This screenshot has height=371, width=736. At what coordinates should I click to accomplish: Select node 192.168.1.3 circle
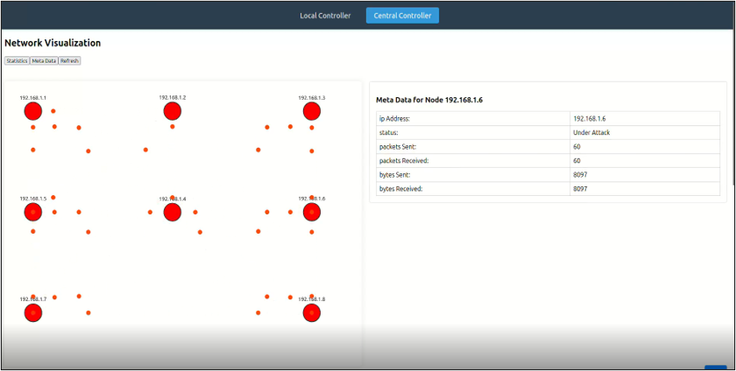coord(312,112)
